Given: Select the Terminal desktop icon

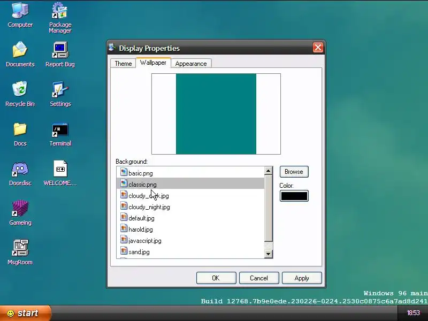Looking at the screenshot, I should coord(60,134).
